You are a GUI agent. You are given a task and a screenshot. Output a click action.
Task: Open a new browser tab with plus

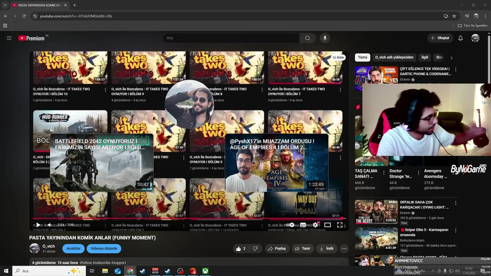[74, 5]
